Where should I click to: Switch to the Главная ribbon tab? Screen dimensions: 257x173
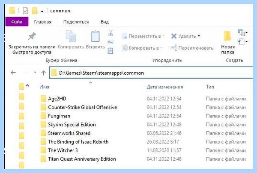click(42, 22)
